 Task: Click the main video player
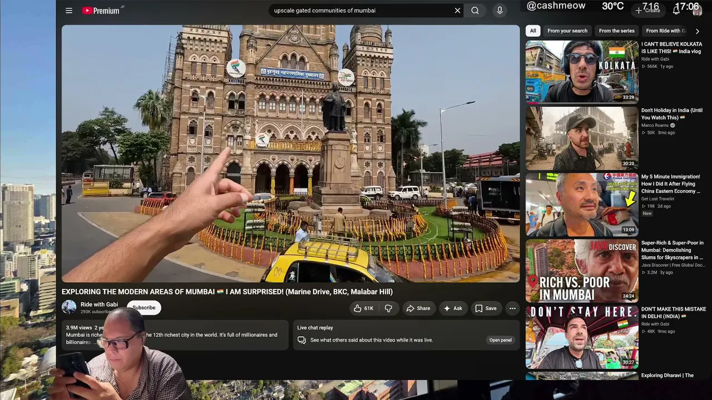coord(290,153)
